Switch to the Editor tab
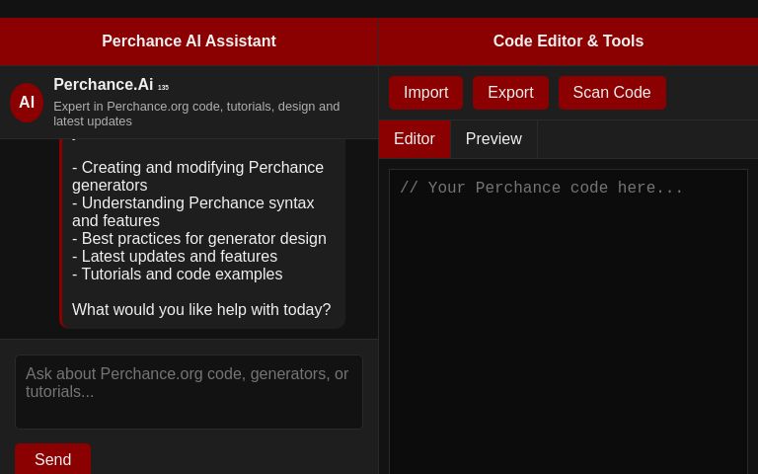758x474 pixels. [415, 139]
